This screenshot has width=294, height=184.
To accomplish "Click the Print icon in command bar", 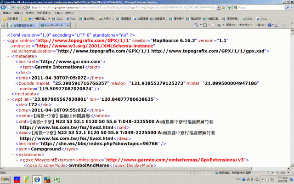I will (x=219, y=25).
